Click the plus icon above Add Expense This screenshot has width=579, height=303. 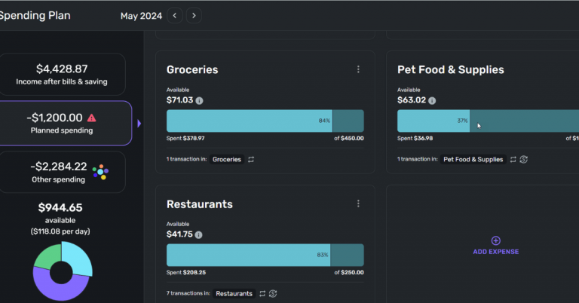click(x=495, y=240)
